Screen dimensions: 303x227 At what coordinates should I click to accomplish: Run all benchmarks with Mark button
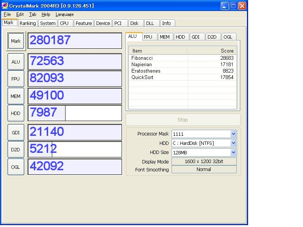16,41
